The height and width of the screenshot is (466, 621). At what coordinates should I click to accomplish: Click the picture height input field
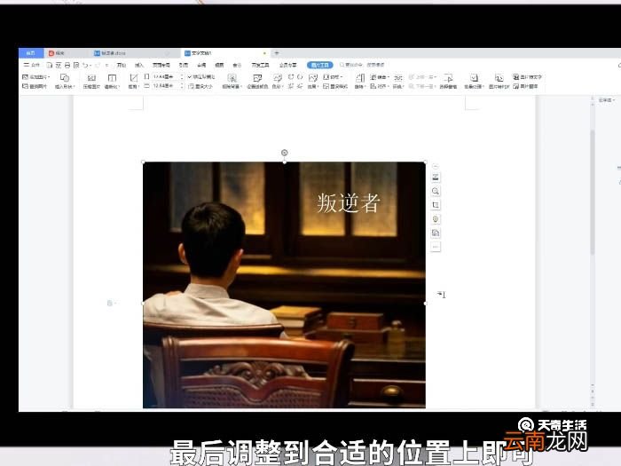[x=165, y=76]
